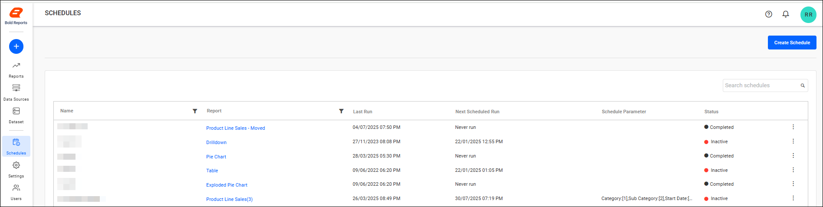Open actions menu for Table row
The image size is (823, 207).
(x=793, y=170)
